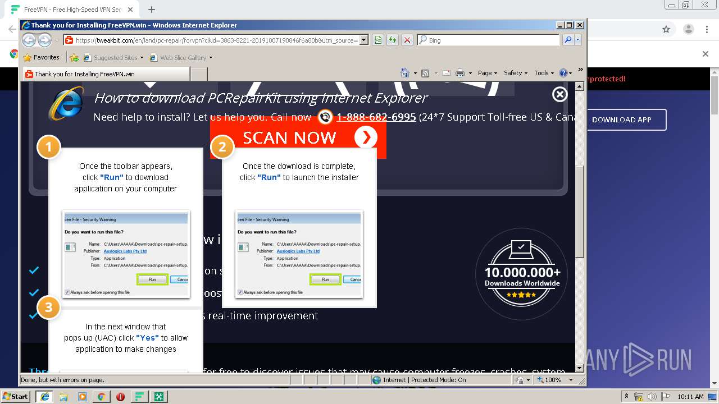The height and width of the screenshot is (404, 719).
Task: Open Internet Explorer from taskbar
Action: [x=44, y=397]
